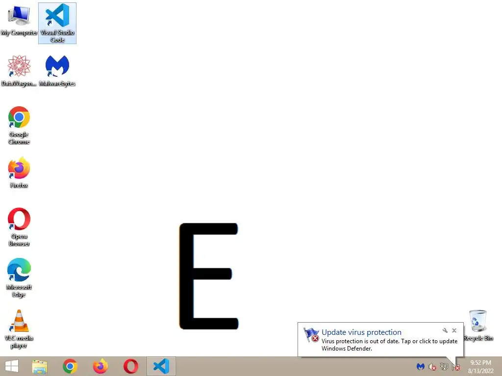Launch Opera from the taskbar
The width and height of the screenshot is (502, 376).
(x=130, y=366)
